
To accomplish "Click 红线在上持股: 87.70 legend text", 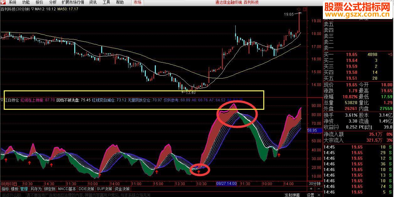I will (38, 100).
